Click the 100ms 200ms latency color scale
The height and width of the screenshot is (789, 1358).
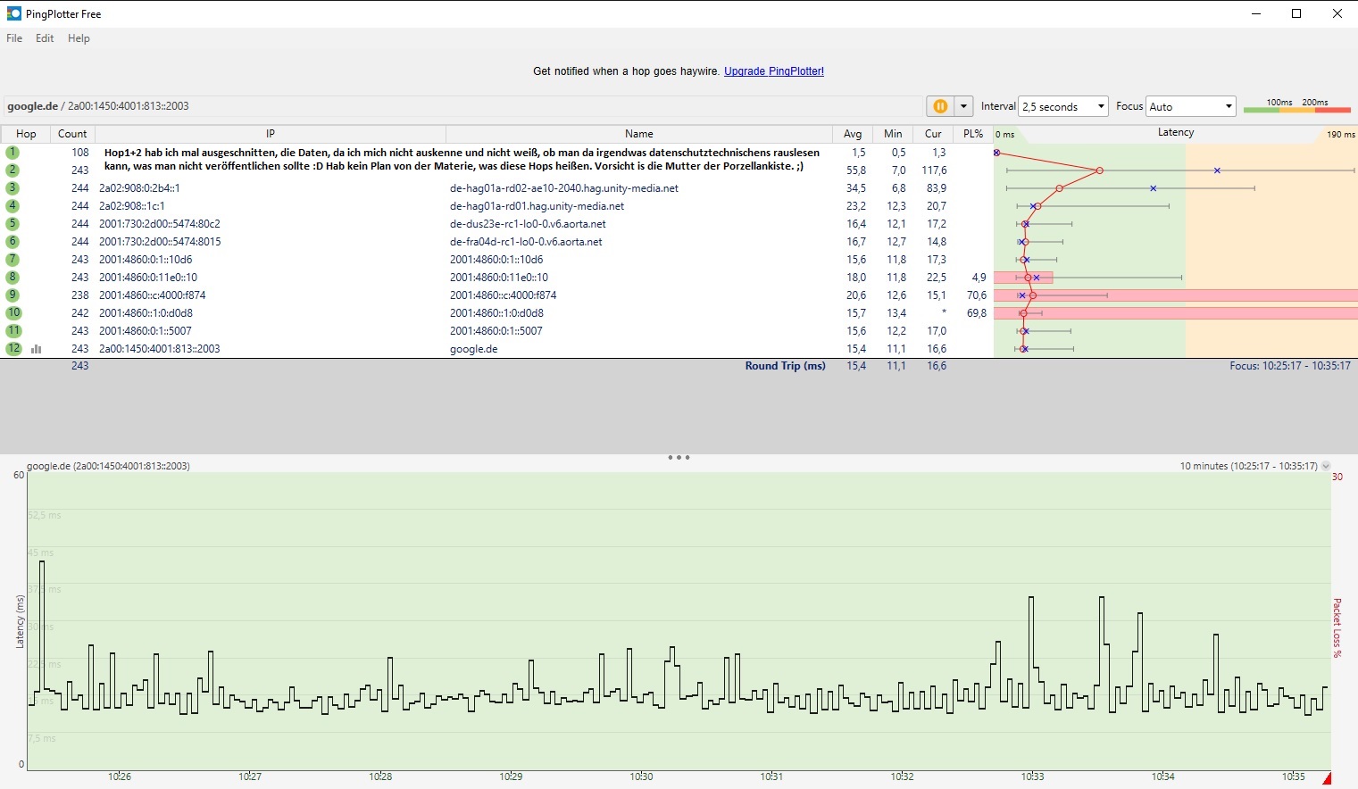point(1297,106)
